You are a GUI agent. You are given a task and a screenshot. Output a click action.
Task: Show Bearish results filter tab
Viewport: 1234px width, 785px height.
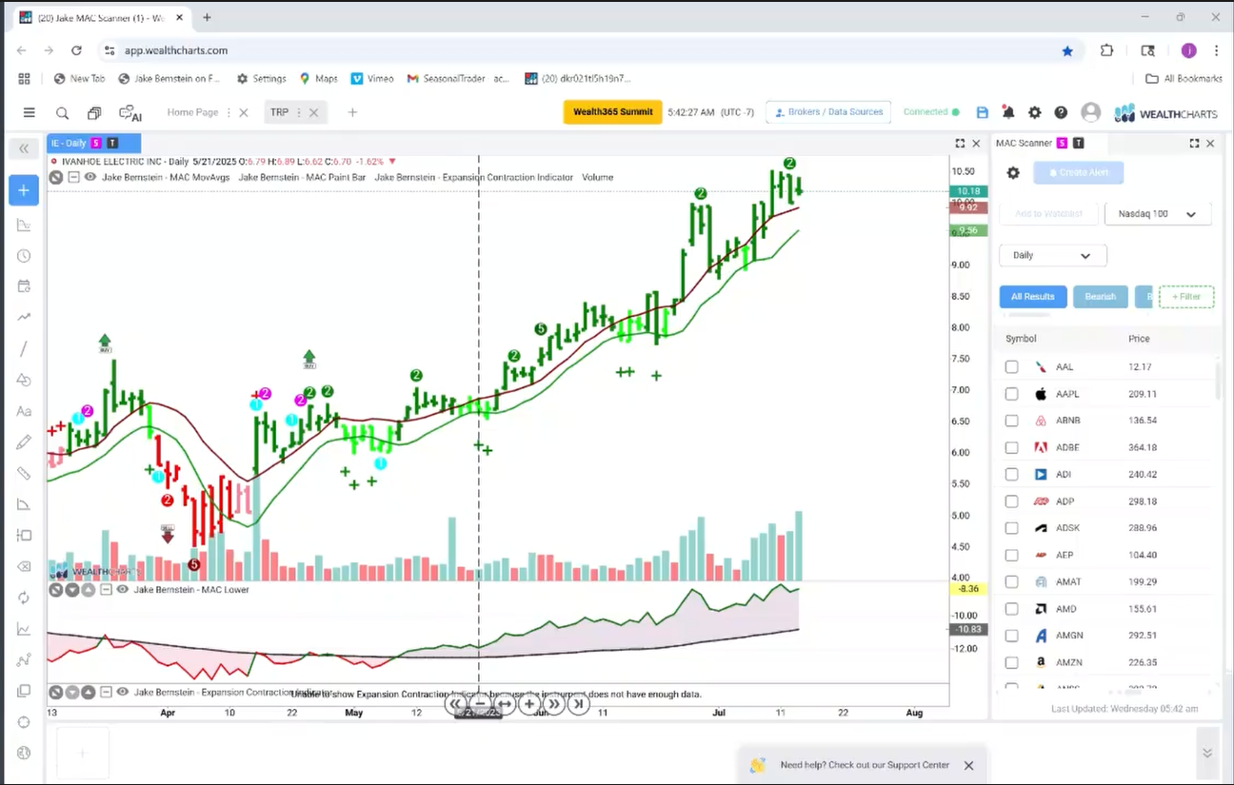[1101, 297]
